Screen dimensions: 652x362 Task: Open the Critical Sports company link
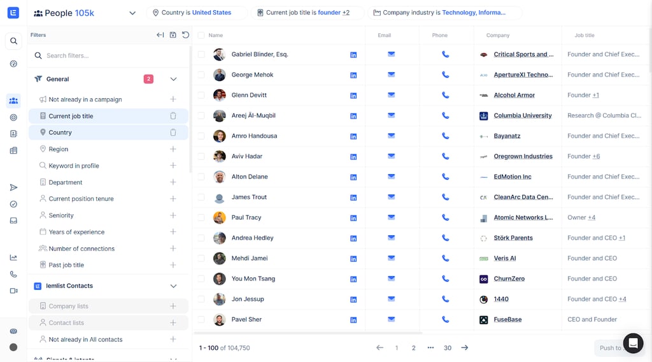523,54
